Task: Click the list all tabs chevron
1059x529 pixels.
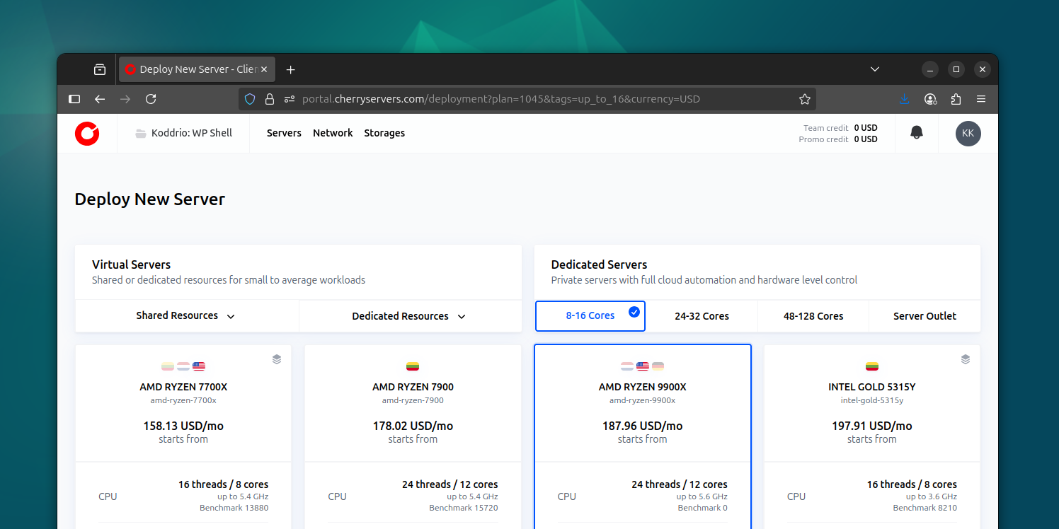Action: 875,69
